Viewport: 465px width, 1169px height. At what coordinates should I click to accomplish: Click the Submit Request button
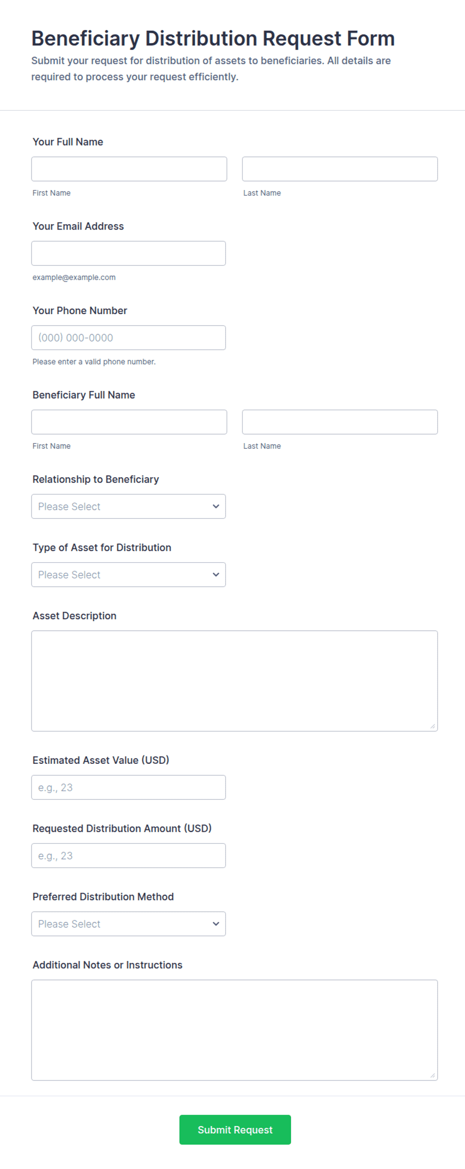tap(235, 1129)
